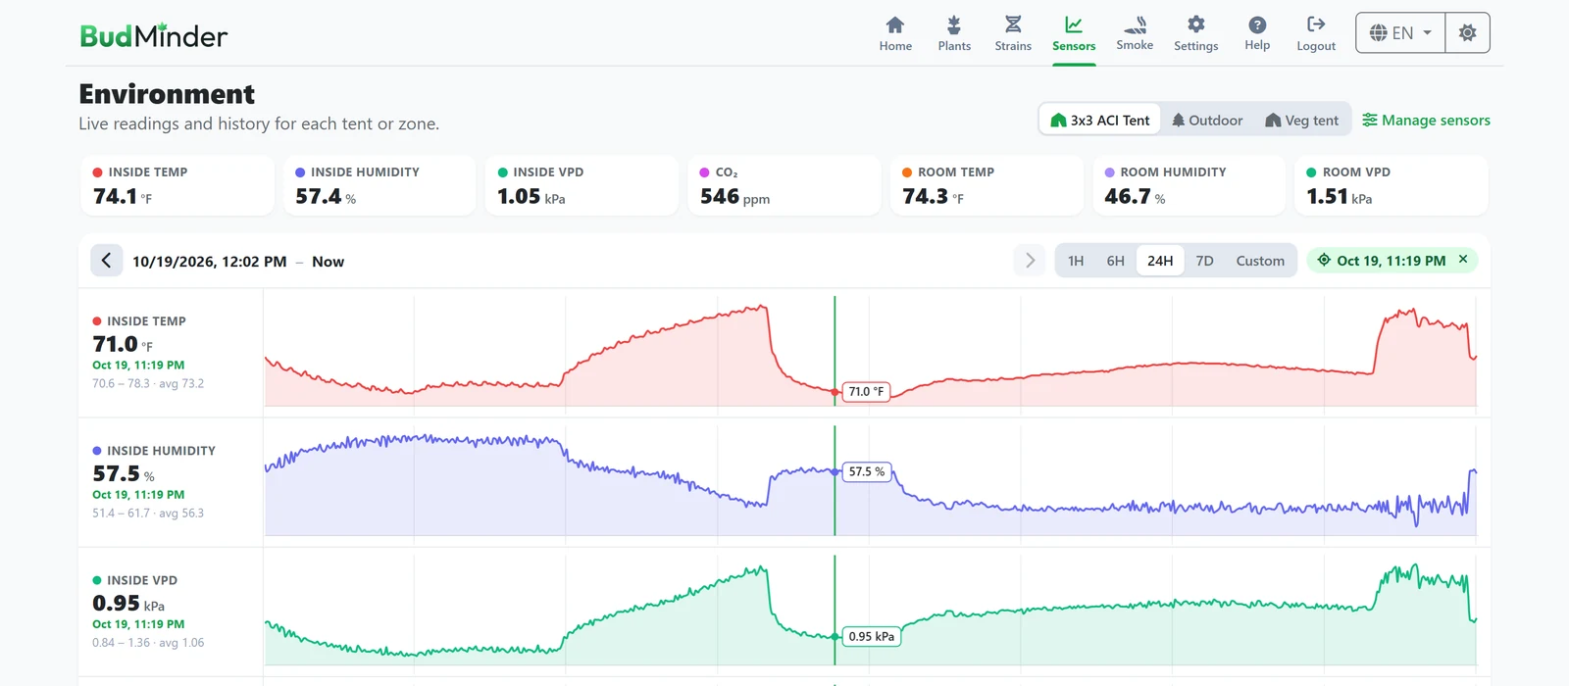The width and height of the screenshot is (1569, 686).
Task: Switch range to 6H
Action: click(x=1115, y=261)
